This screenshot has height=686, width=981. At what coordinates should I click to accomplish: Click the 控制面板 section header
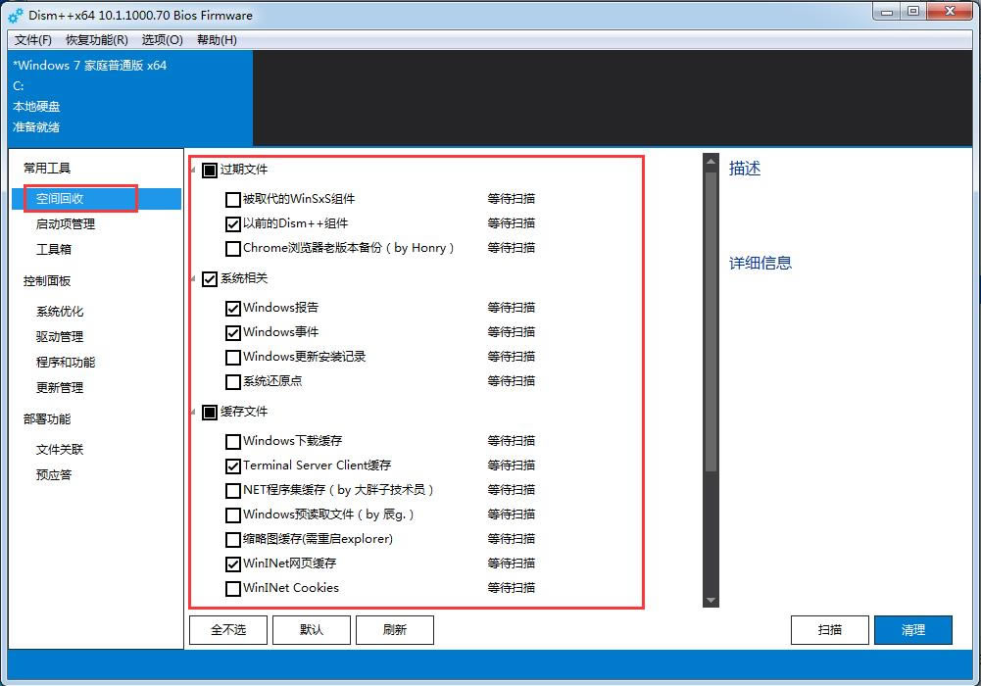pos(47,281)
